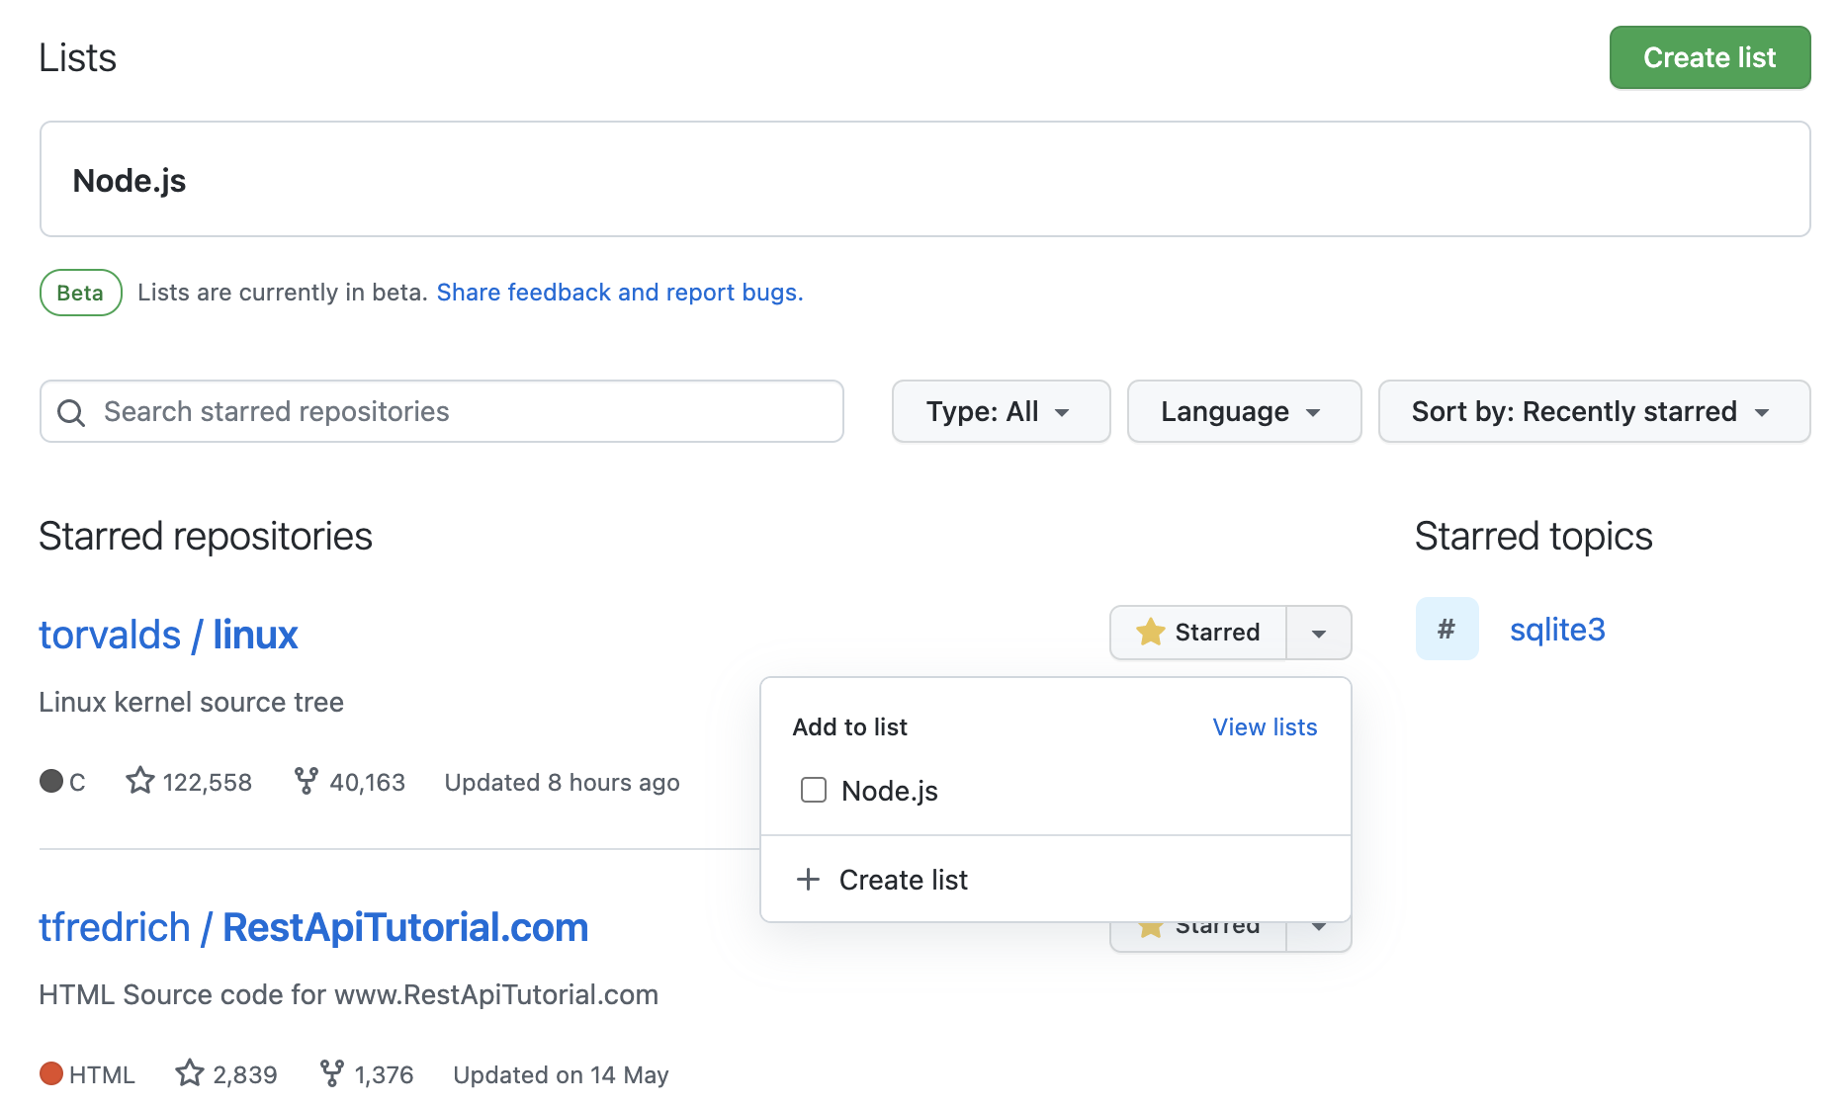The height and width of the screenshot is (1107, 1841).
Task: Check the Node.js checkbox in Add to list
Action: [814, 790]
